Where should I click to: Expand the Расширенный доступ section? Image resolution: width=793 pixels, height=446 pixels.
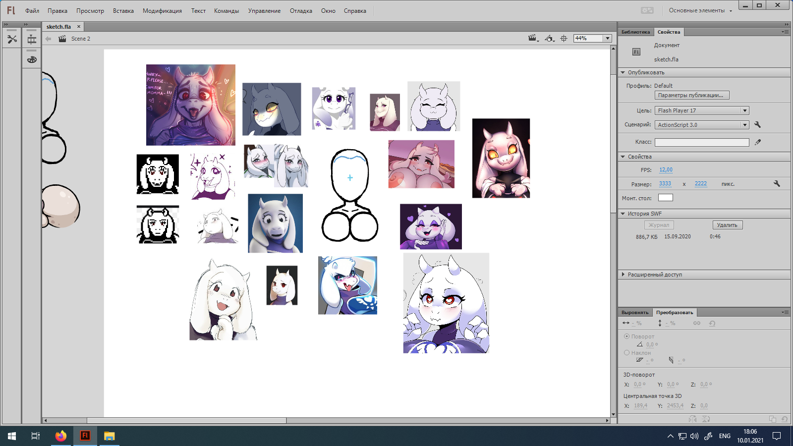623,275
